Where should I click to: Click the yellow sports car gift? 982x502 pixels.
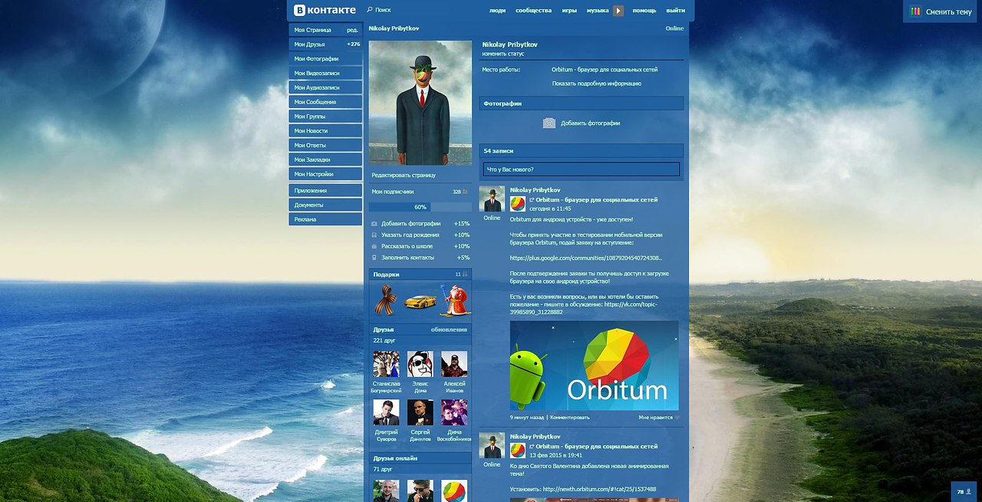pos(420,301)
